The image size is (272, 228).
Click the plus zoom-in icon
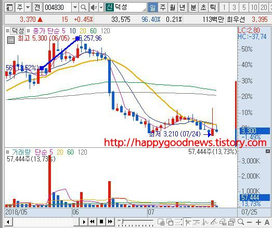[258, 222]
